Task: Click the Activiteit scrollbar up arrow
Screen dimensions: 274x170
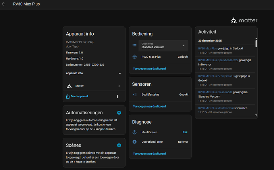Action: pos(256,39)
